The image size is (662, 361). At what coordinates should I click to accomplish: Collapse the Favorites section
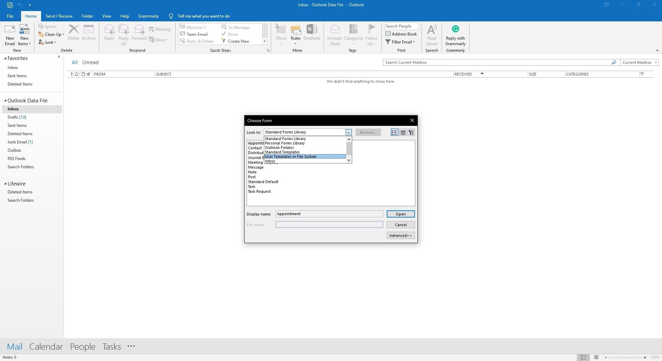tap(5, 58)
